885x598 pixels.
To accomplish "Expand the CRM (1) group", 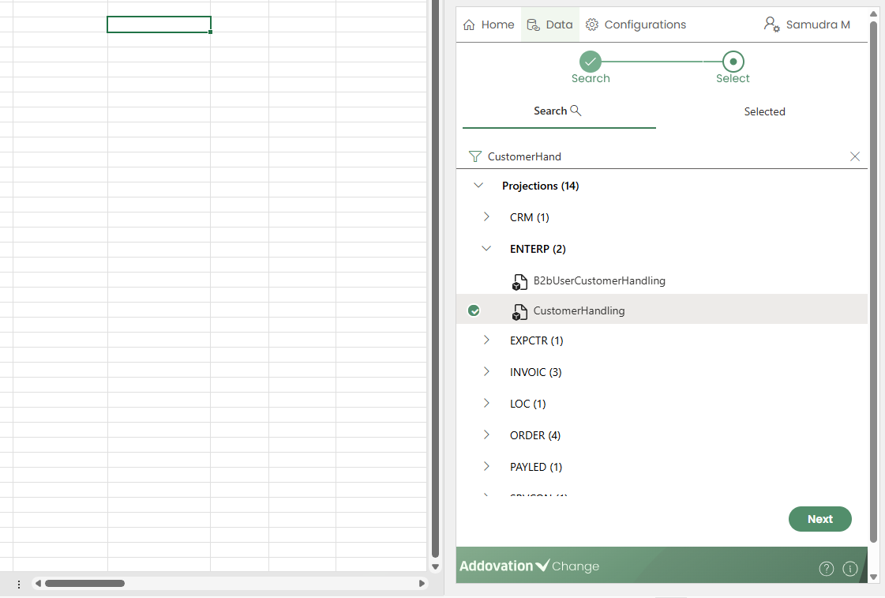I will (x=486, y=217).
